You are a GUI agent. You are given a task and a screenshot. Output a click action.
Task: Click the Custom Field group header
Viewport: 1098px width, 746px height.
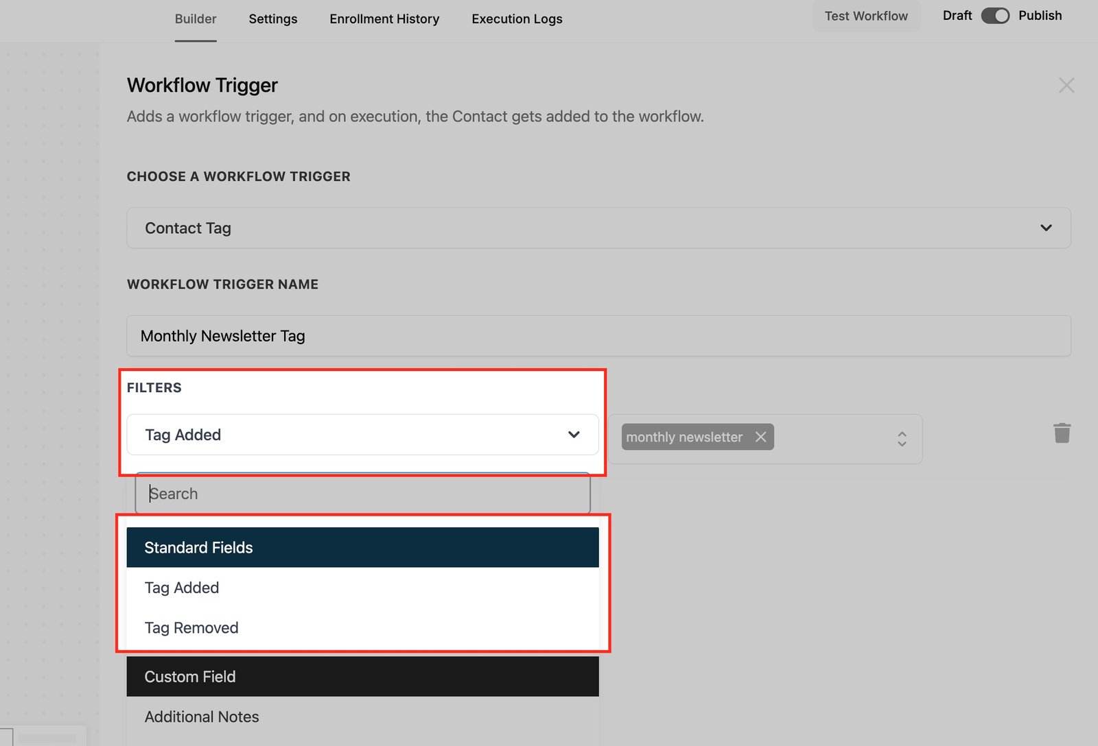[x=362, y=677]
